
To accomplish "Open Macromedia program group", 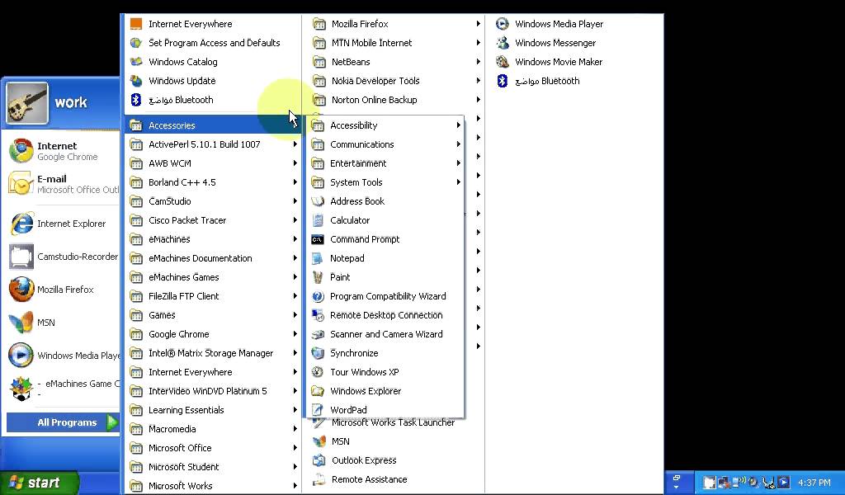I will pyautogui.click(x=212, y=429).
